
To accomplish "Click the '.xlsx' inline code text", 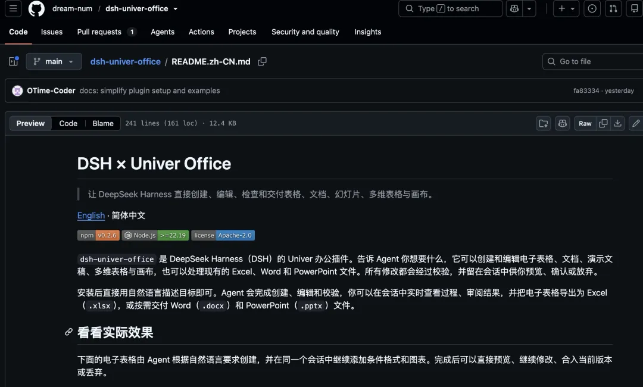I will point(99,306).
